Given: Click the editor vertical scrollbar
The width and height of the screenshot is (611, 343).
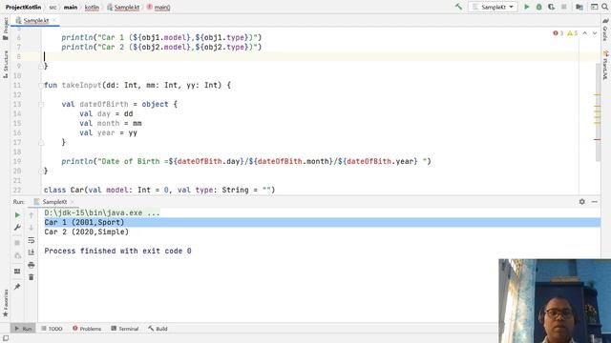Looking at the screenshot, I should [x=599, y=112].
